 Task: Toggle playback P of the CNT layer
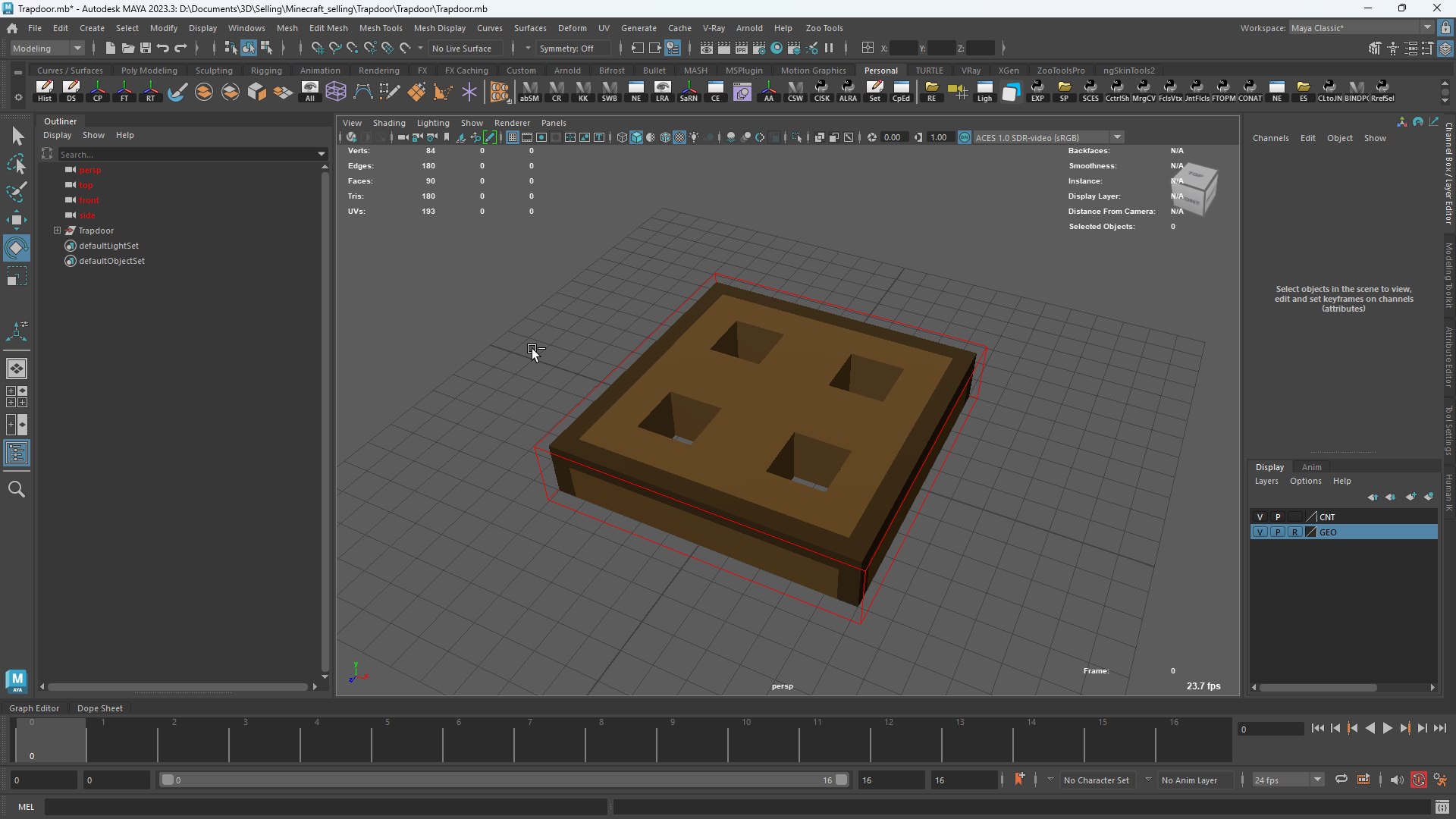click(1278, 517)
